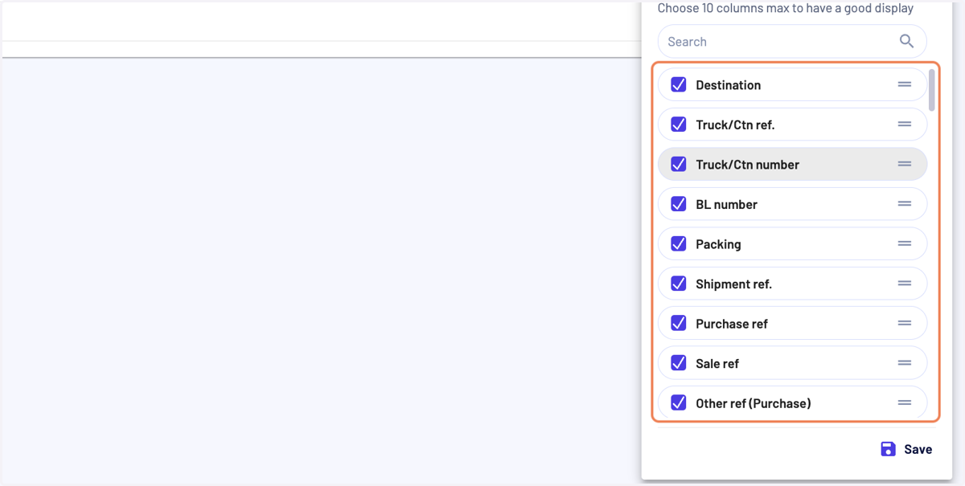Toggle the Truck/Ctn number checkbox
This screenshot has height=486, width=965.
click(x=679, y=164)
